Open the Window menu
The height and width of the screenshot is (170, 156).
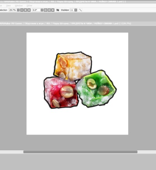click(x=19, y=5)
